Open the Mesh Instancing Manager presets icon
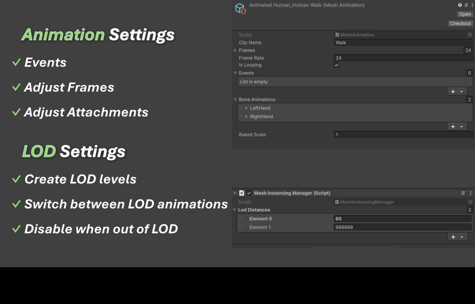 point(463,193)
